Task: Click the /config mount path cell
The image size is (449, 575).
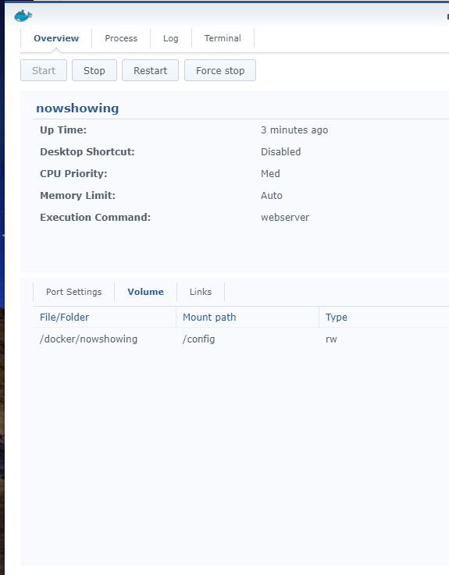Action: pos(198,339)
